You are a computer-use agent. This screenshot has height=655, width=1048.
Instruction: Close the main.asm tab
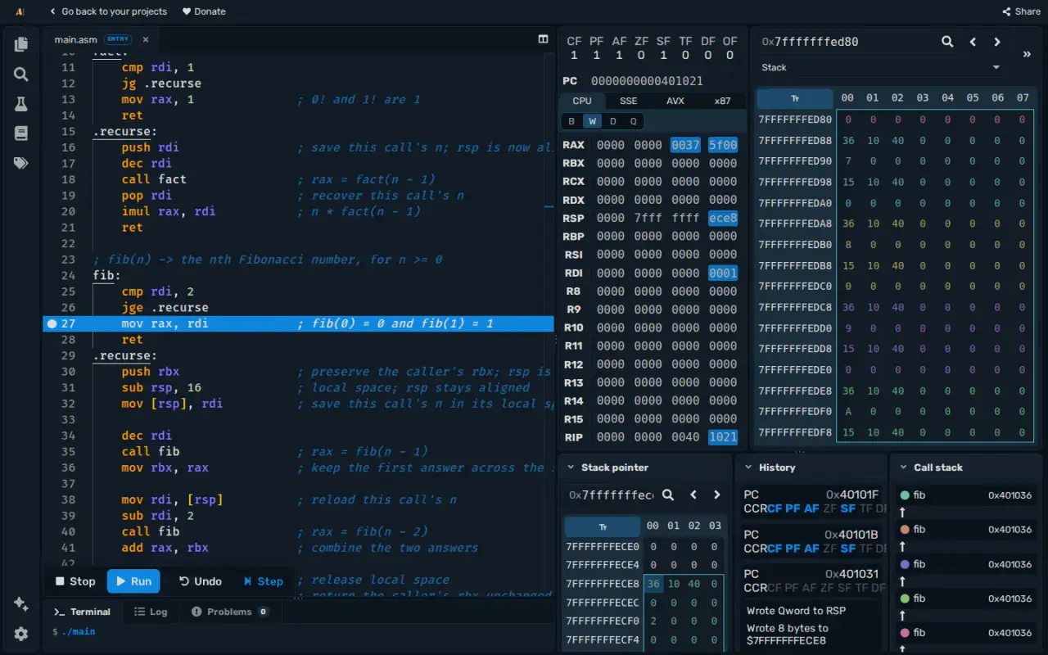[x=146, y=39]
